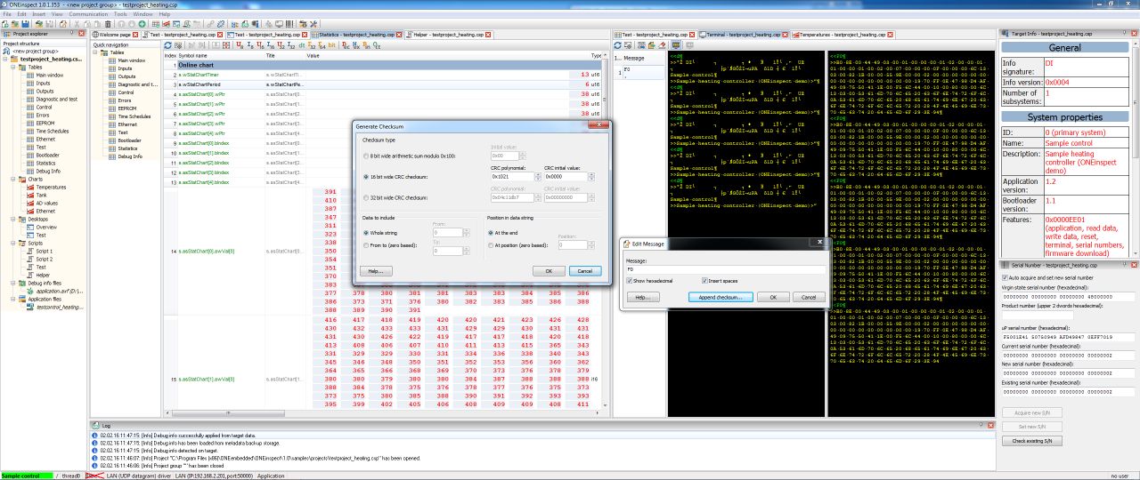Screen dimensions: 1140x480
Task: Select 8 bit wide arithmetic sum option
Action: 366,156
